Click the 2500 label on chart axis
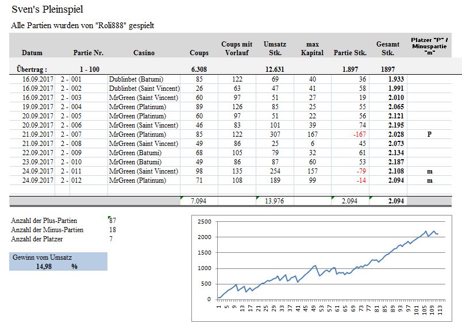The image size is (462, 331). click(x=205, y=221)
